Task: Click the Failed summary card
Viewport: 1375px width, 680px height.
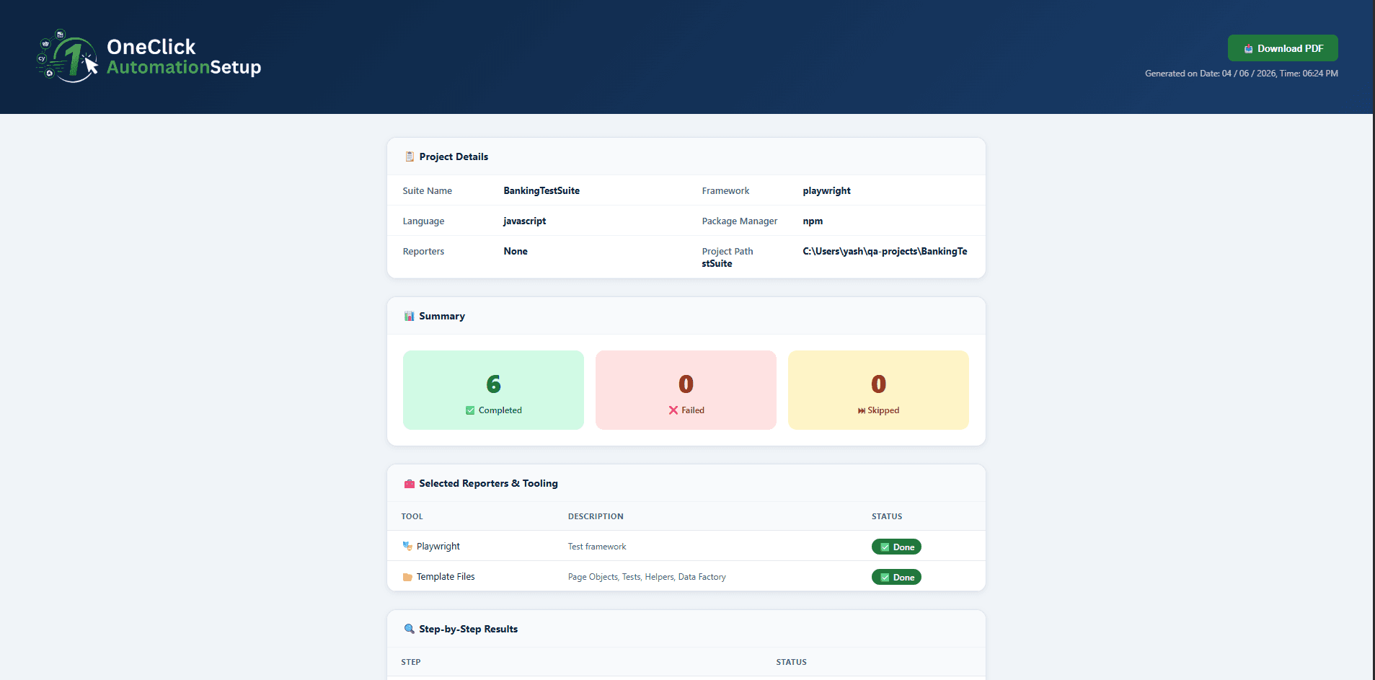Action: pos(686,390)
